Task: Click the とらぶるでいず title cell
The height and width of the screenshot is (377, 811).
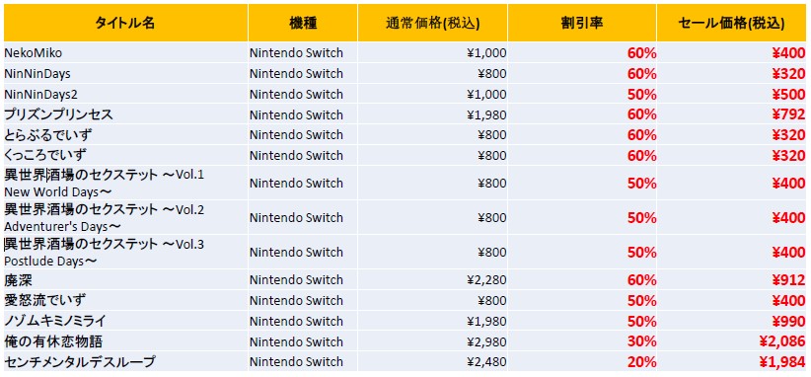Action: coord(125,135)
